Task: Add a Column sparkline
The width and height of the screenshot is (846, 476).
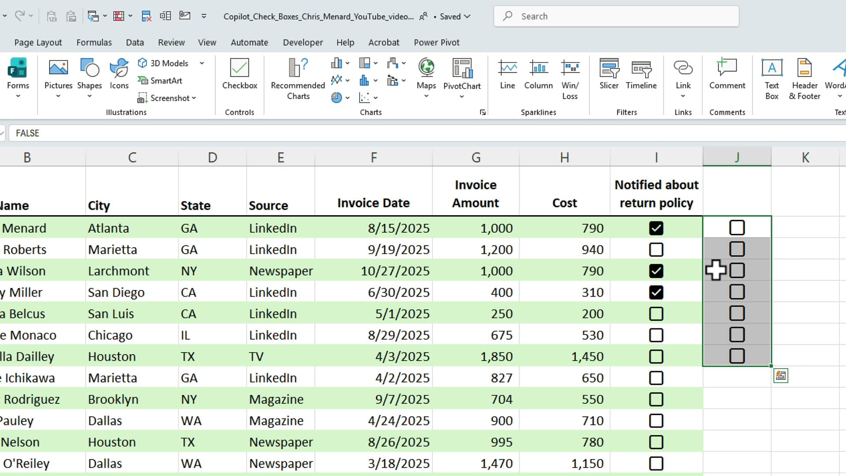Action: pos(538,74)
